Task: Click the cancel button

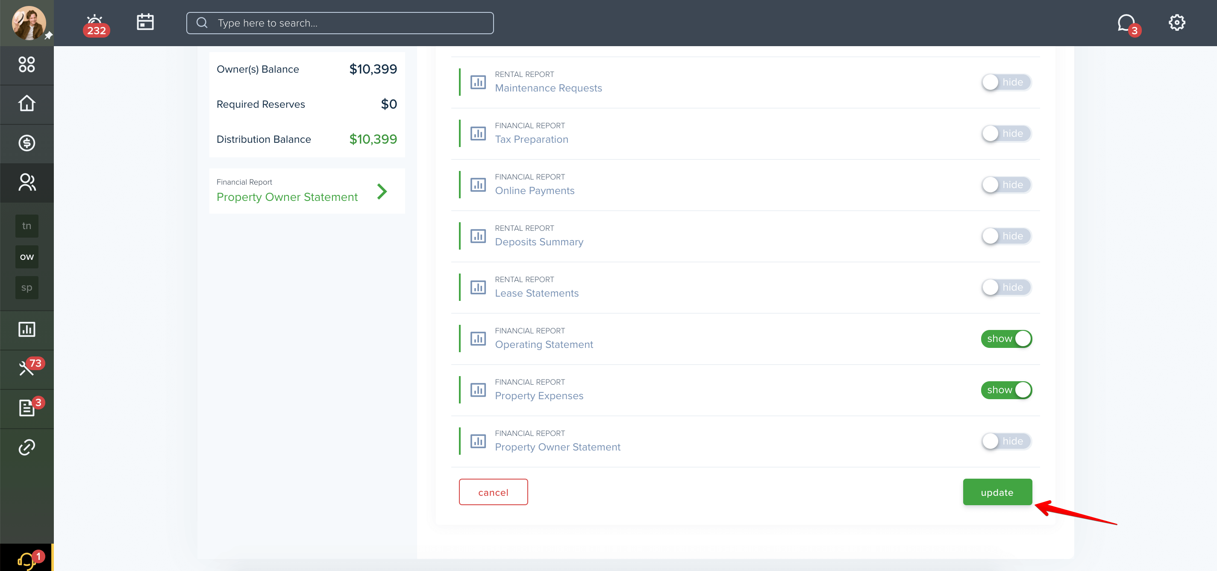Action: (x=493, y=492)
